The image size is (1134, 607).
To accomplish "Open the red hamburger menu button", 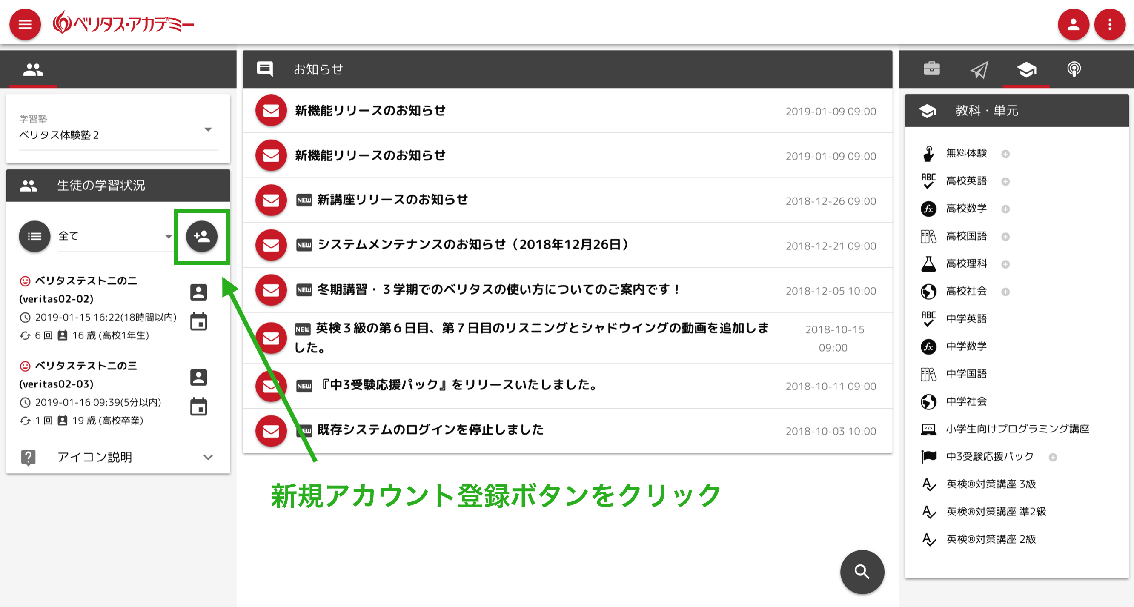I will coord(25,24).
